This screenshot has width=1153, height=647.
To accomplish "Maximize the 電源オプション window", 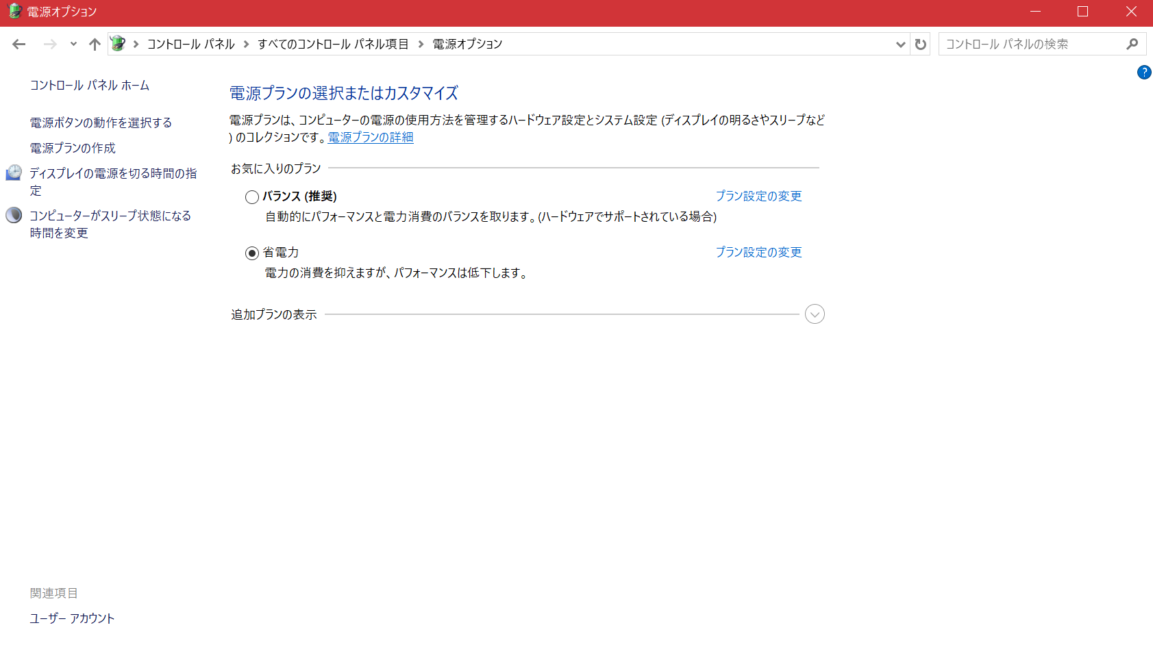I will click(x=1082, y=12).
